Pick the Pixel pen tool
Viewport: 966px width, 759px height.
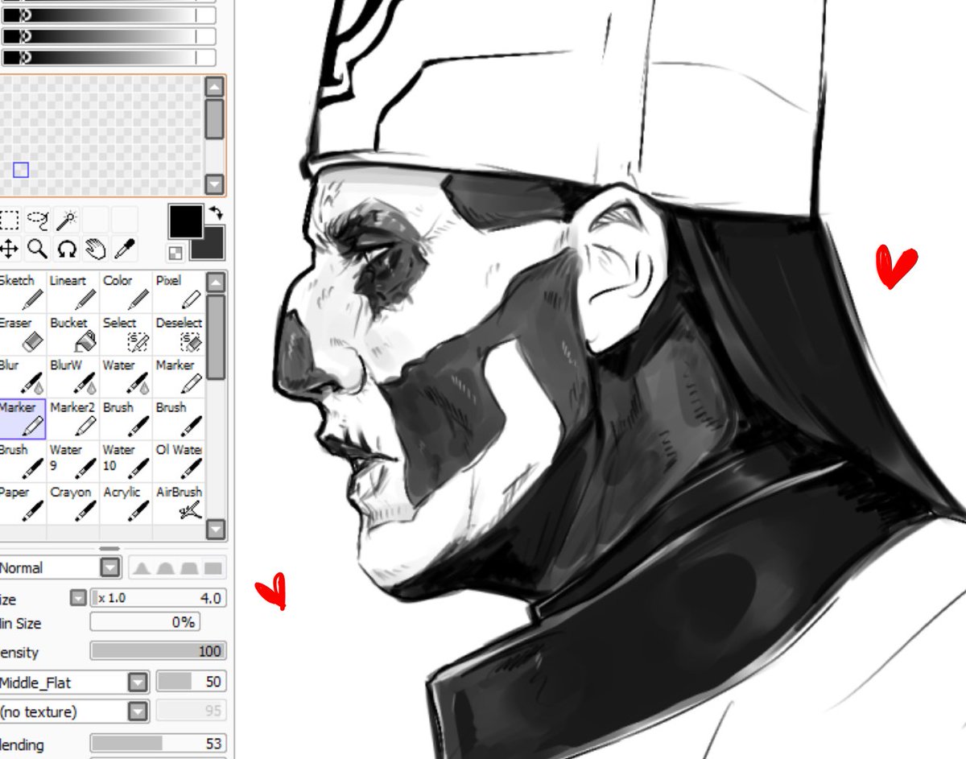[x=179, y=293]
